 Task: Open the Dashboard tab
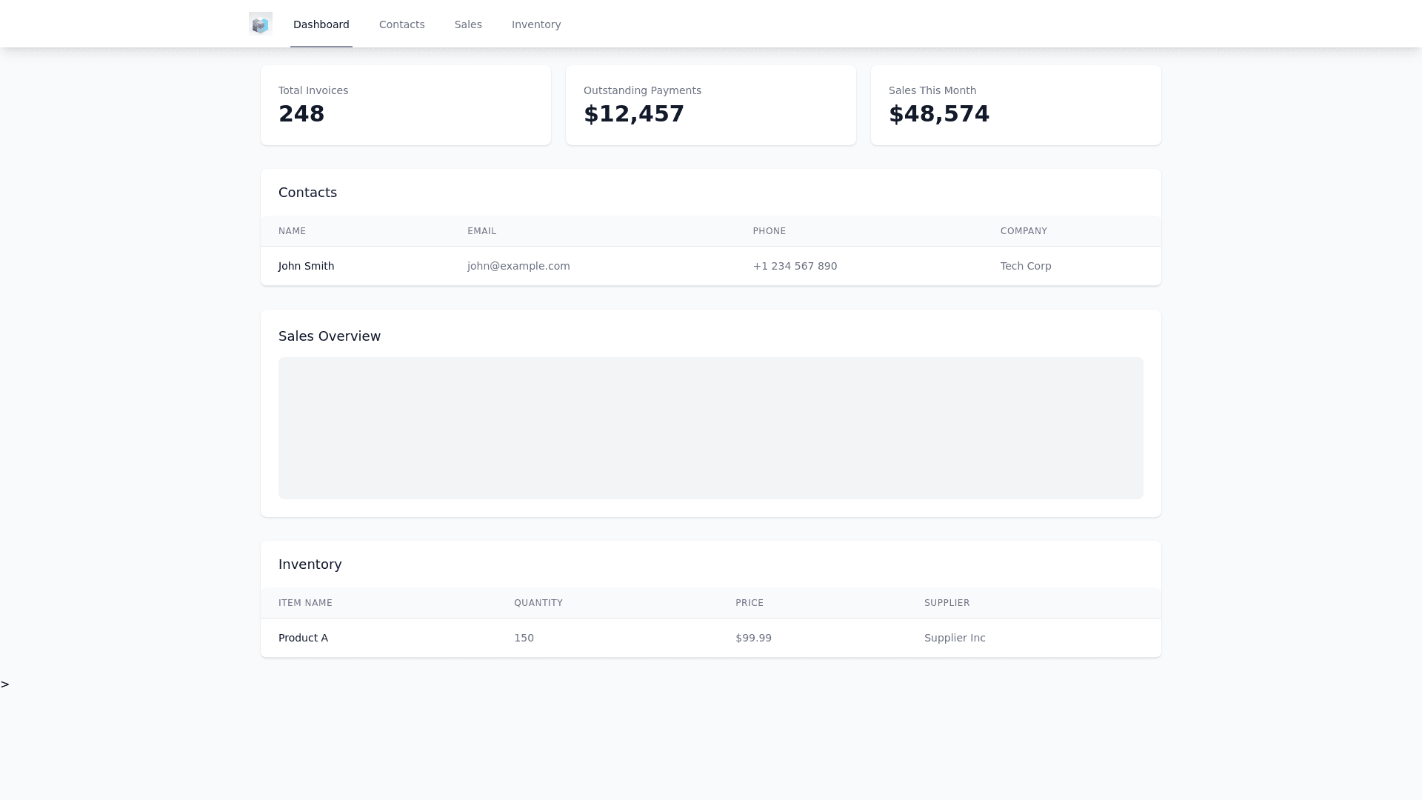(321, 24)
